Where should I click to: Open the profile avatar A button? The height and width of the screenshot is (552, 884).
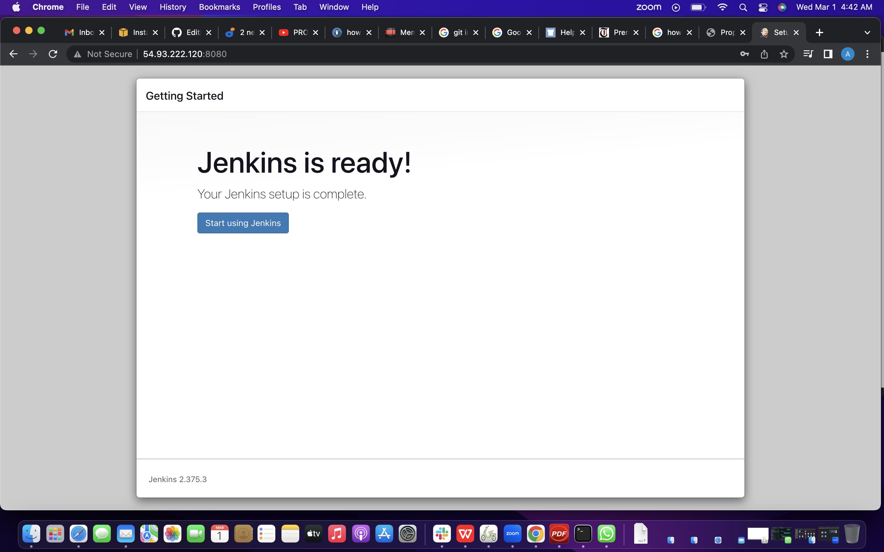[x=847, y=54]
